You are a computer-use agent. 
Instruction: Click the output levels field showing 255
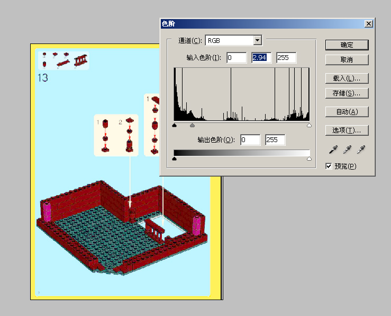coord(275,139)
